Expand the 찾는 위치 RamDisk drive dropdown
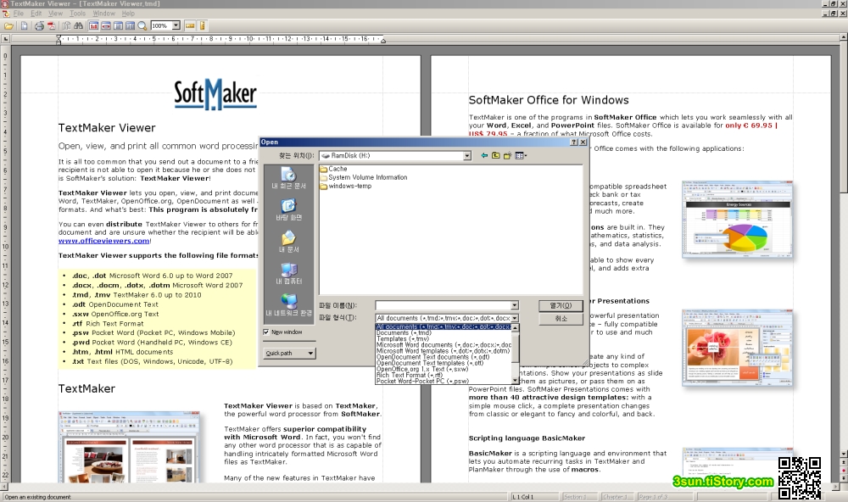 [x=466, y=156]
